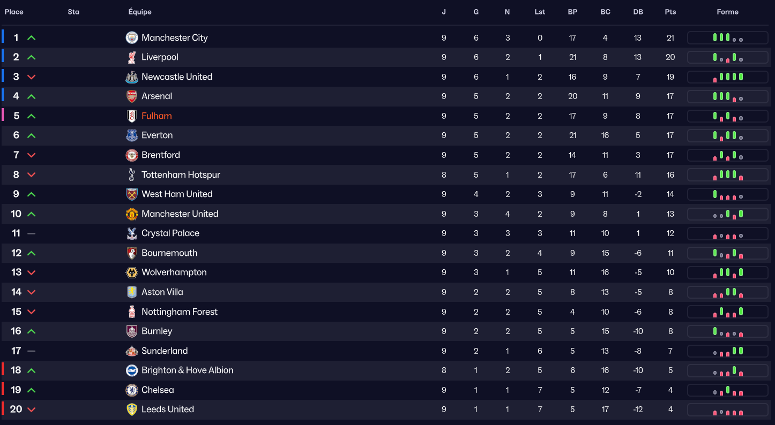Click the Manchester City club crest

(132, 37)
